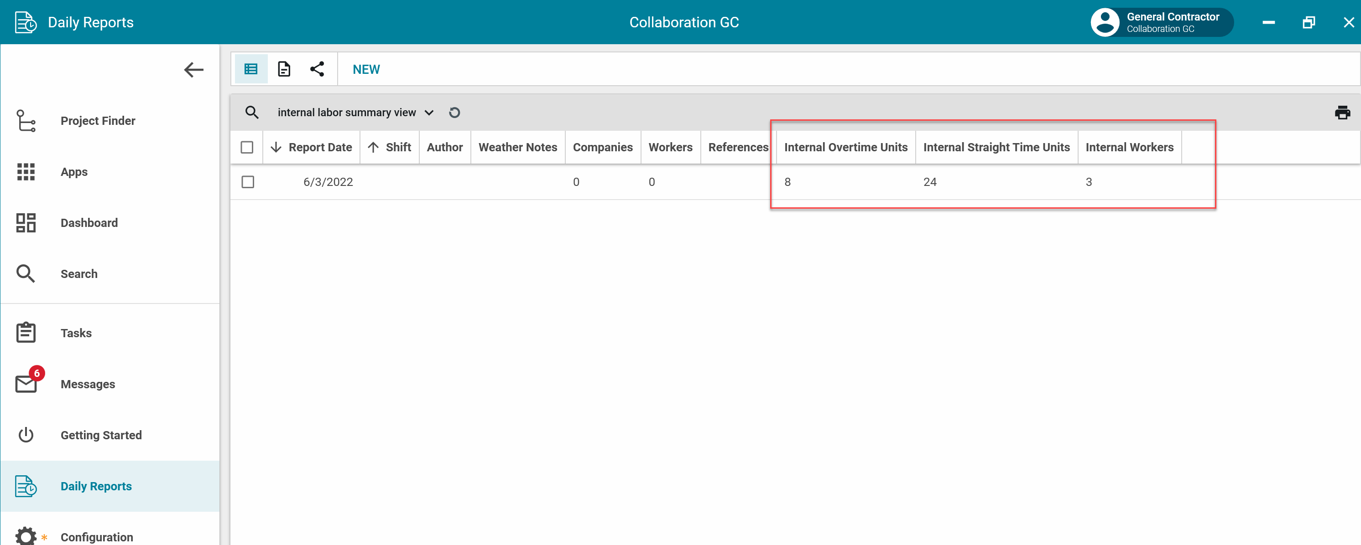Image resolution: width=1361 pixels, height=545 pixels.
Task: Refresh the report list
Action: point(454,113)
